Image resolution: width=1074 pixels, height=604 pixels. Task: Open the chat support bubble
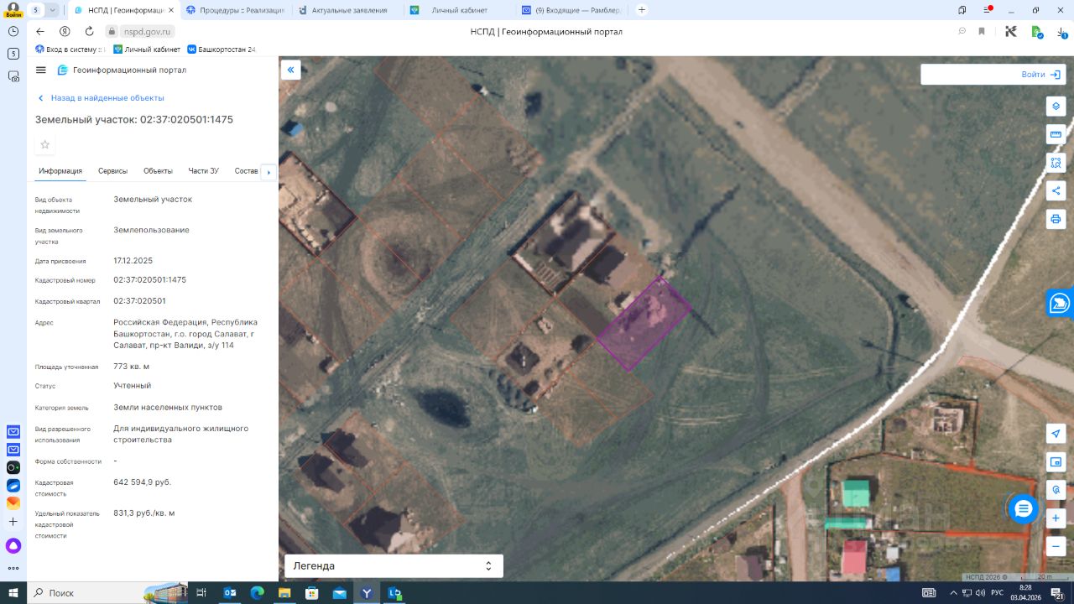point(1023,508)
